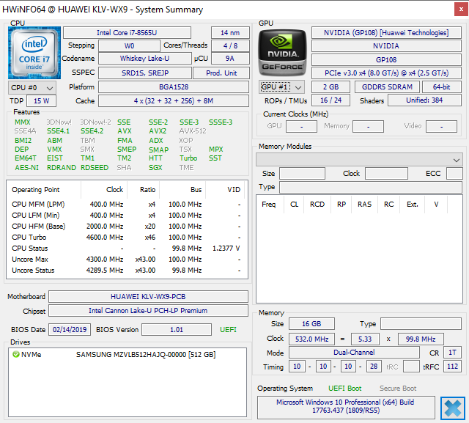Image resolution: width=469 pixels, height=423 pixels.
Task: Click the Freq column header in memory table
Action: [x=269, y=205]
